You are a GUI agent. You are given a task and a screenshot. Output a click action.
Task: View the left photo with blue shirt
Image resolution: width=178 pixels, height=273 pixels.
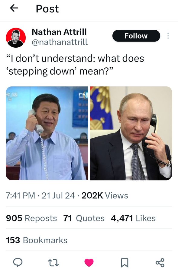point(47,133)
